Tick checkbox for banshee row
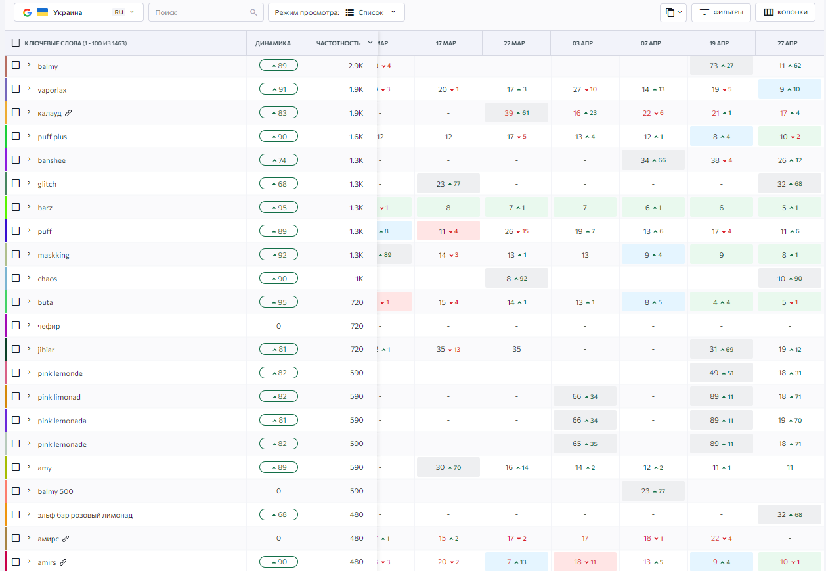Image resolution: width=826 pixels, height=571 pixels. pyautogui.click(x=16, y=160)
